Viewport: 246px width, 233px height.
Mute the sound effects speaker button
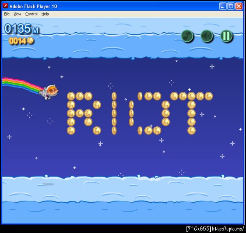(x=207, y=36)
